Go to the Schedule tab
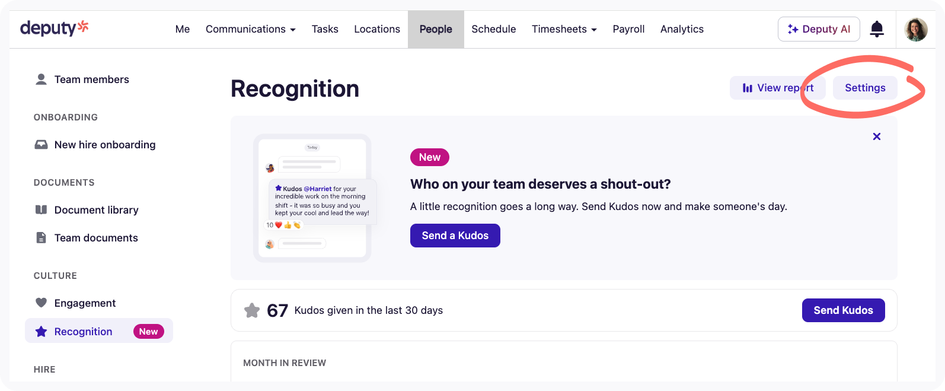Image resolution: width=945 pixels, height=391 pixels. 493,29
